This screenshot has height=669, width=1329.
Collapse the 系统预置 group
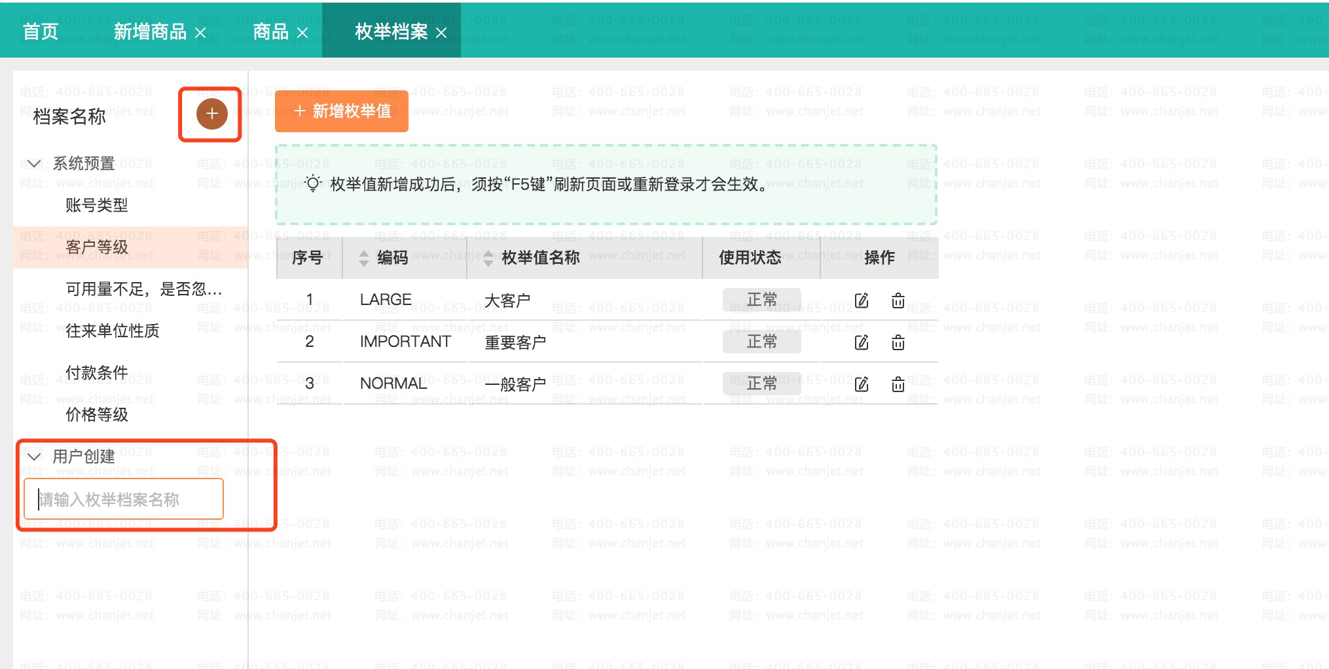[34, 164]
